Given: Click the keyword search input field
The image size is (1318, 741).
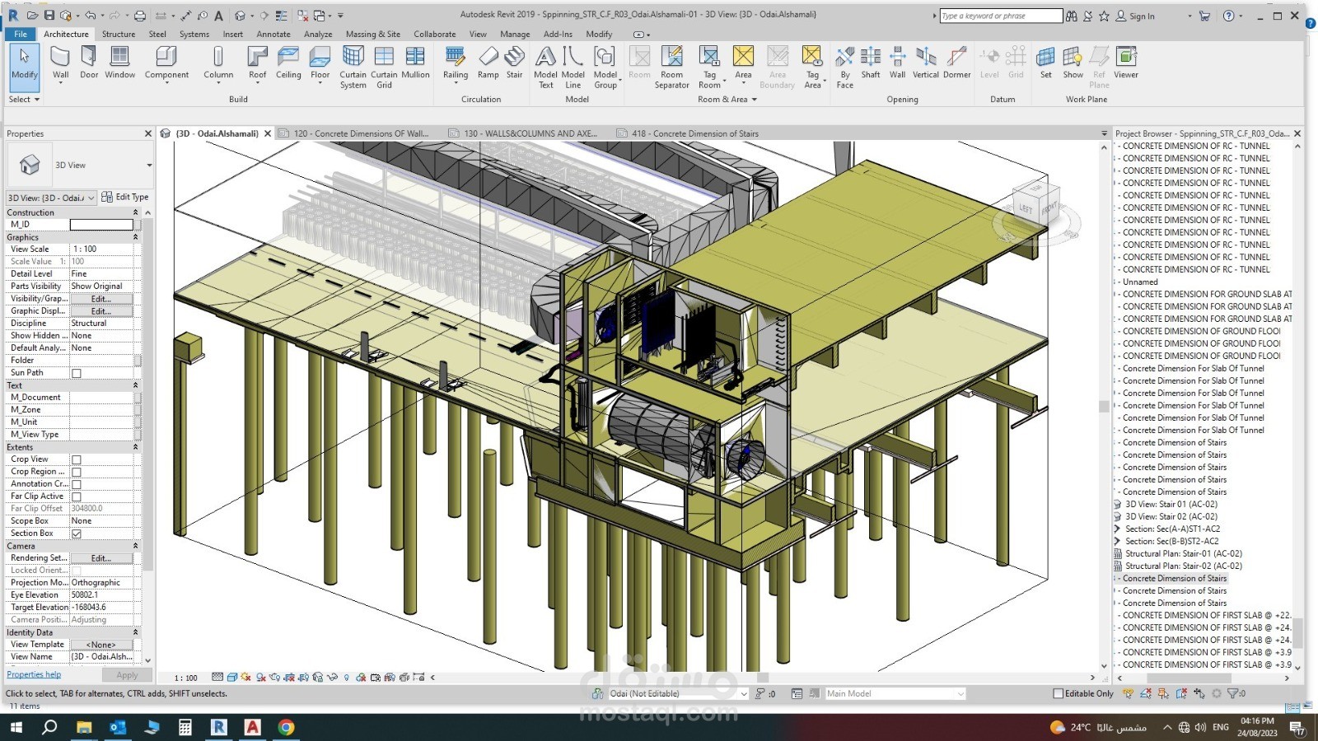Looking at the screenshot, I should [1001, 16].
